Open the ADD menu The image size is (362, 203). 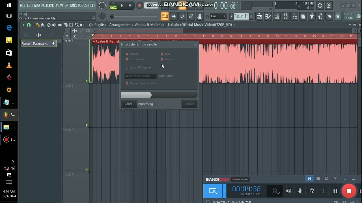coord(37,5)
